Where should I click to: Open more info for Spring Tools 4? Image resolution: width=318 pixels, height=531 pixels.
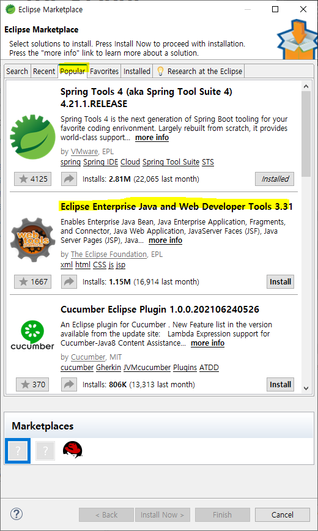click(x=152, y=138)
